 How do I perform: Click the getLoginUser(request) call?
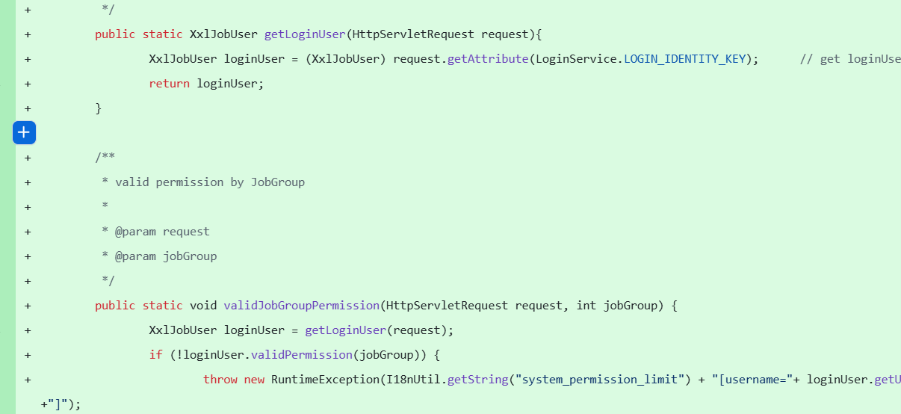tap(379, 330)
